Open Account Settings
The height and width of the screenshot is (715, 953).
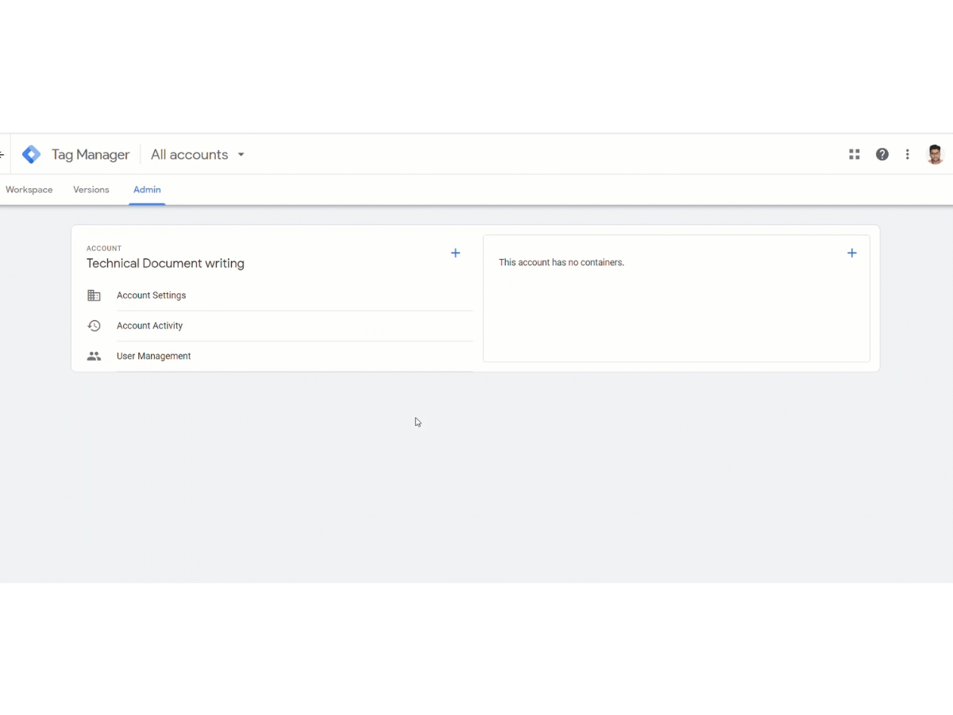click(151, 296)
